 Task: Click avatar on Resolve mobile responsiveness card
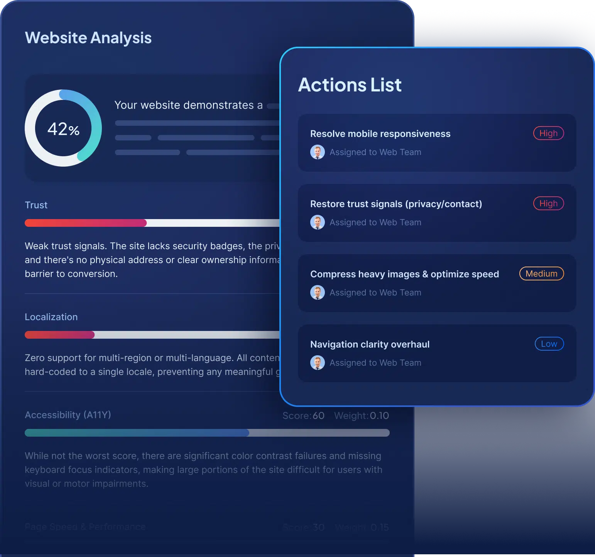(x=317, y=152)
